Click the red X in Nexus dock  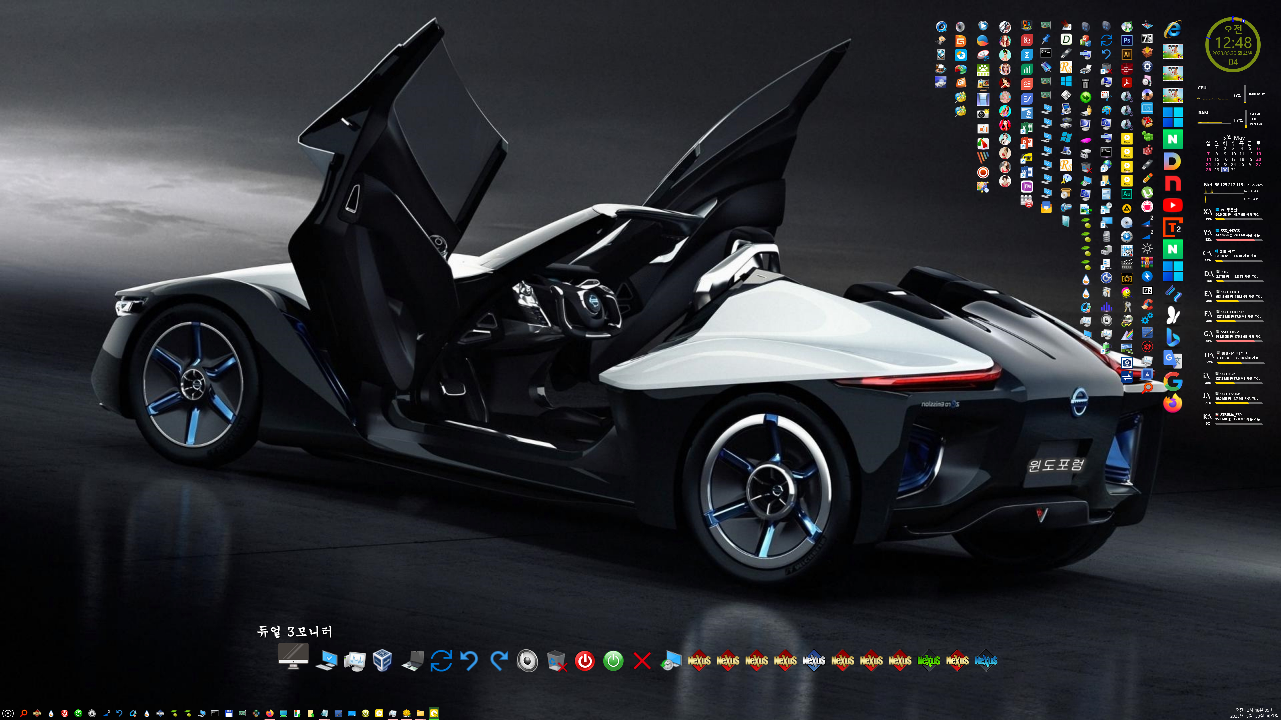tap(642, 661)
